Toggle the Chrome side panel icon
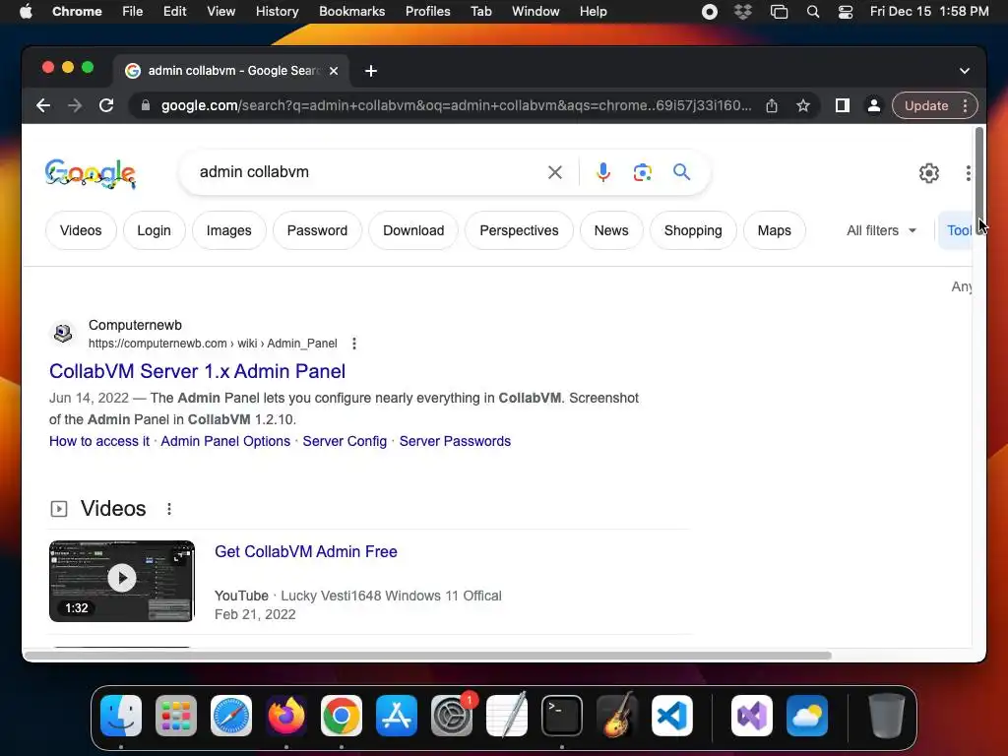The width and height of the screenshot is (1008, 756). (843, 105)
